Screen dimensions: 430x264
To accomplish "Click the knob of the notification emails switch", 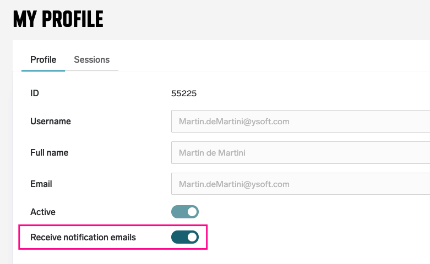I will point(192,238).
